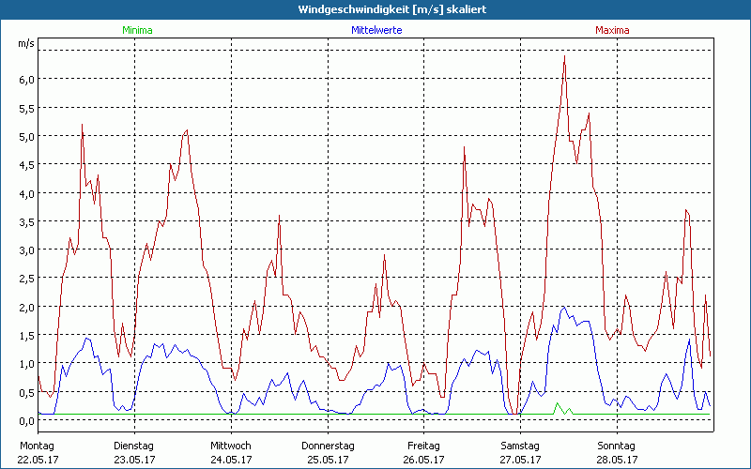Select the Freitag day label

point(423,446)
